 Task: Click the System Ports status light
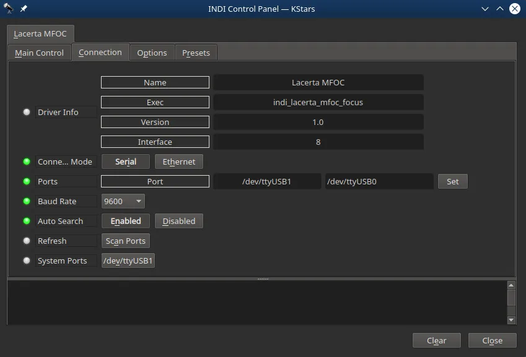27,260
